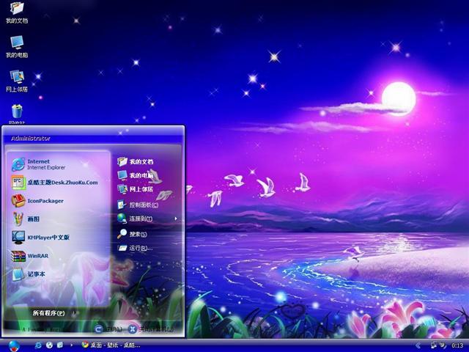This screenshot has width=469, height=352.
Task: Expand the quick launch overflow chevron
Action: 70,345
